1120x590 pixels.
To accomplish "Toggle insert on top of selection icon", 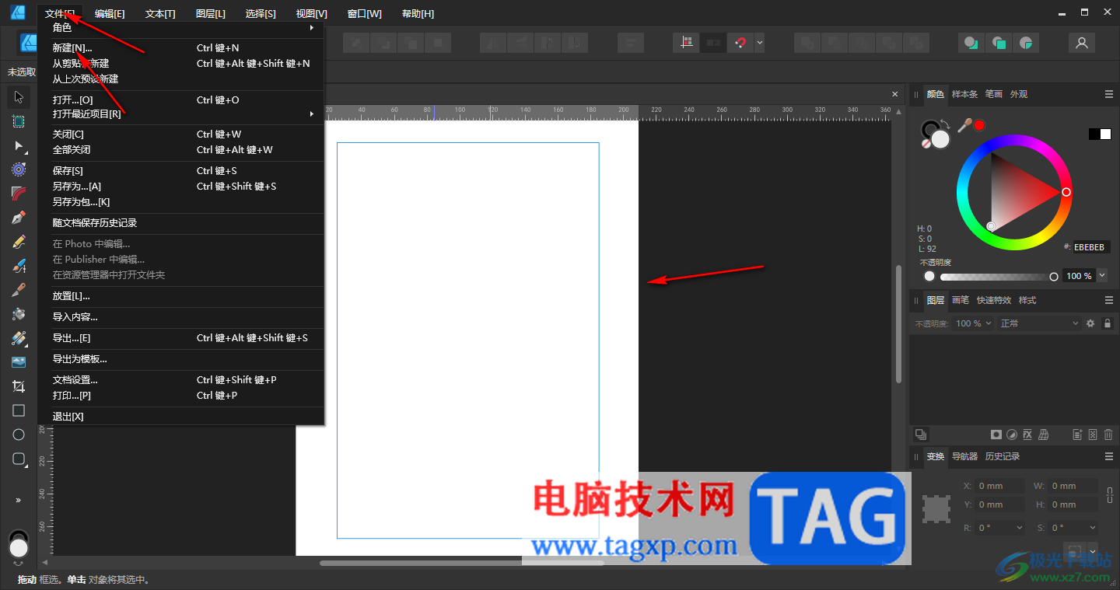I will point(999,43).
